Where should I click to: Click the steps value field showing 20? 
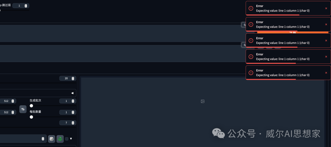click(68, 79)
